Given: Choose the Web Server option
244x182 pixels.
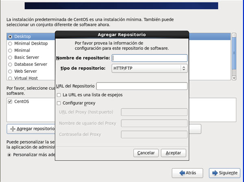Looking at the screenshot, I should pos(10,71).
